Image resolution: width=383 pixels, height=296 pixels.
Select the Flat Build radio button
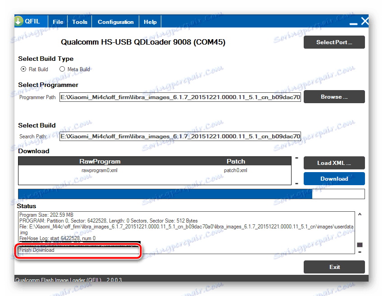tap(23, 69)
